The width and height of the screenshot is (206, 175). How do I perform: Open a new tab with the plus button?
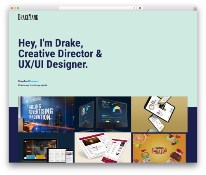click(195, 9)
